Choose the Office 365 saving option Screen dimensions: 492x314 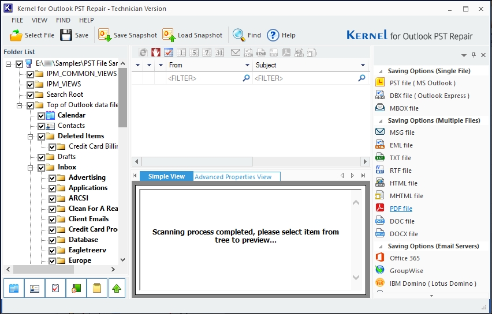point(404,258)
